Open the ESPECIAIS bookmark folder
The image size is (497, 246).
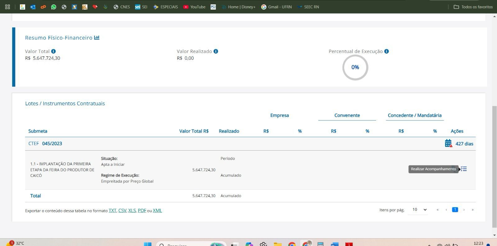[166, 7]
